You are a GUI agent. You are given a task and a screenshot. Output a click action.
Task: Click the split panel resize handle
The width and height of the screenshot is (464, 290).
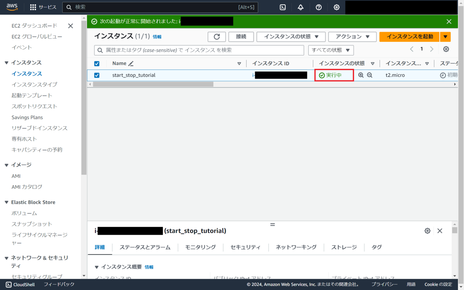pos(272,224)
